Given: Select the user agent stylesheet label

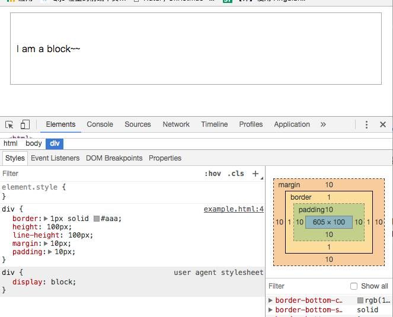Looking at the screenshot, I should pos(219,273).
